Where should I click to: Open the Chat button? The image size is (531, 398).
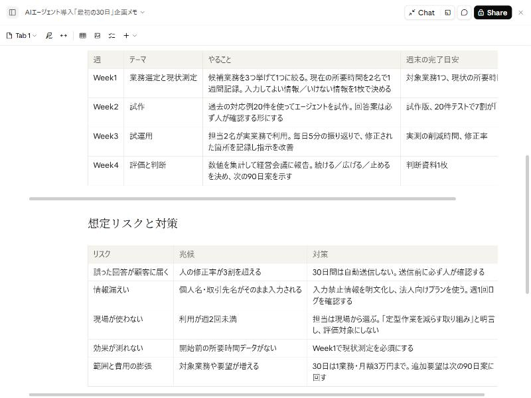[422, 13]
